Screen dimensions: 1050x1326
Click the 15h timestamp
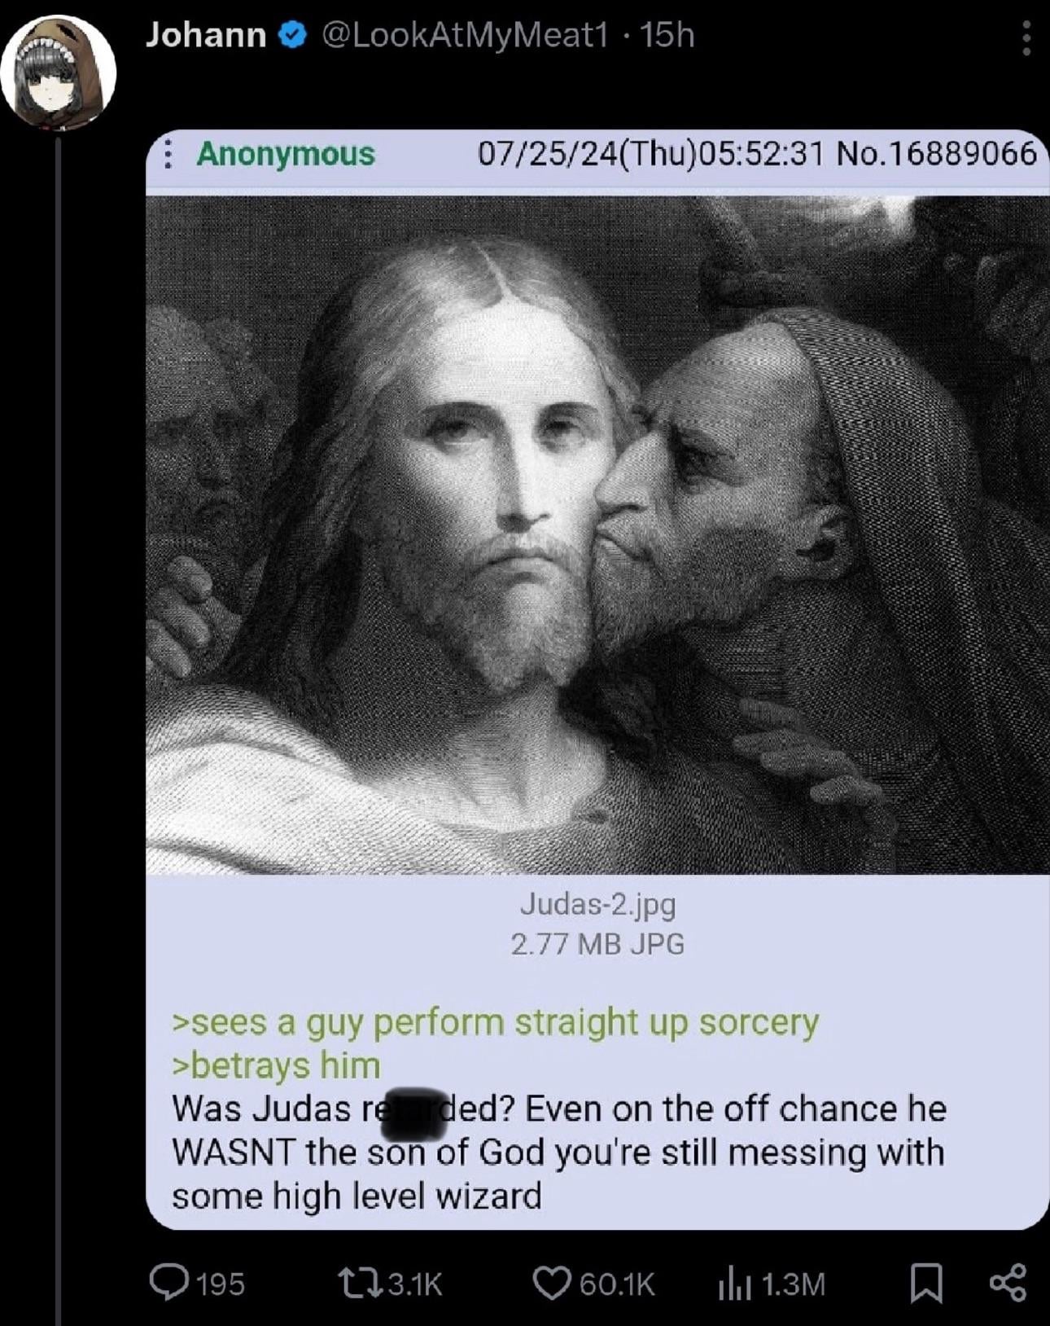click(x=667, y=35)
